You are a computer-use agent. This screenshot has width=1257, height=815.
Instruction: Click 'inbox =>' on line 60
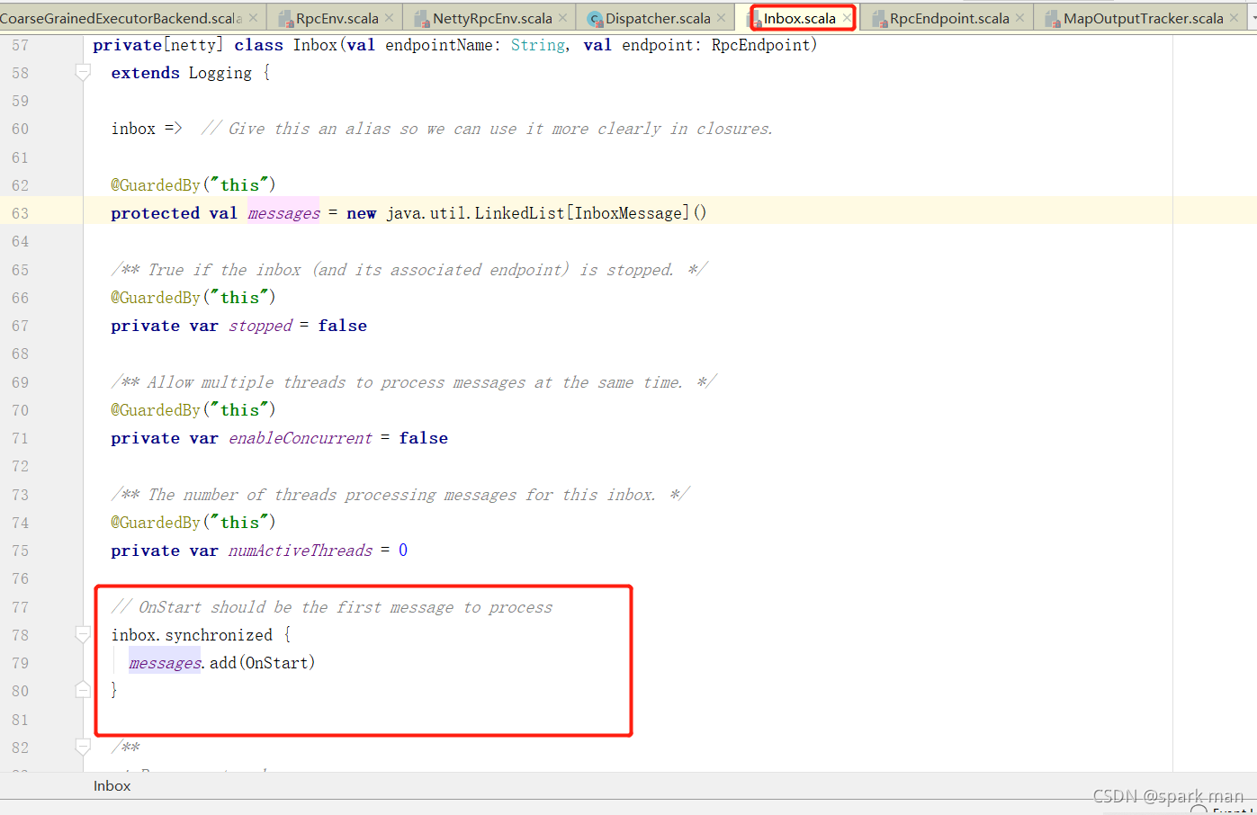147,129
